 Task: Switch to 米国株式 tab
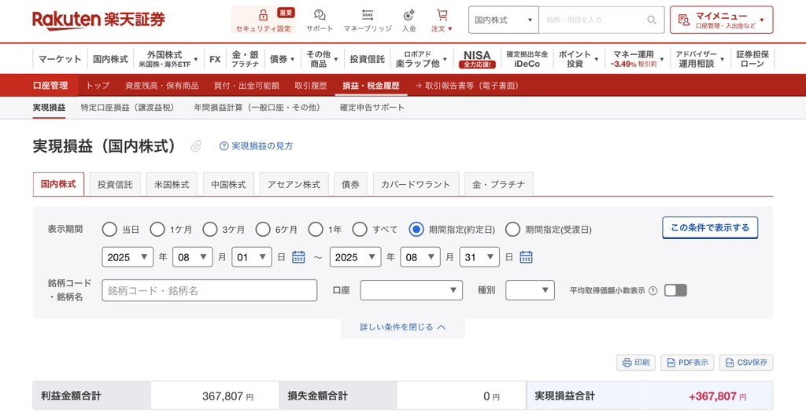tap(172, 184)
